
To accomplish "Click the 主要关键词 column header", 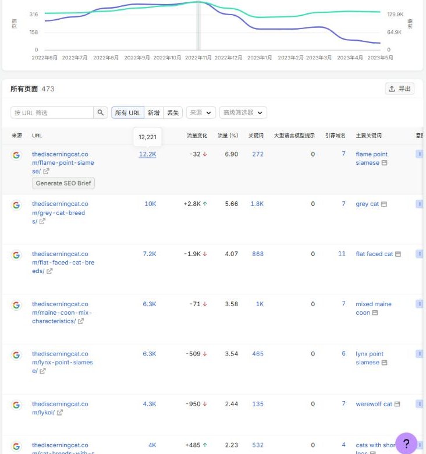I will click(x=369, y=136).
